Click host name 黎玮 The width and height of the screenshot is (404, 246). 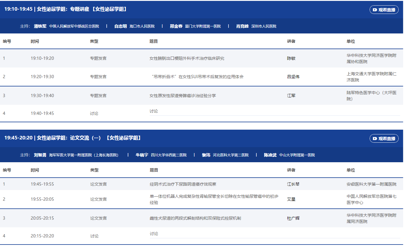tap(206, 155)
